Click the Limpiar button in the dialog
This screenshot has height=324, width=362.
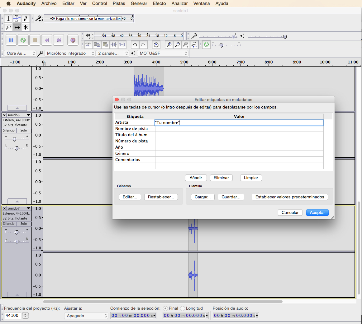251,178
